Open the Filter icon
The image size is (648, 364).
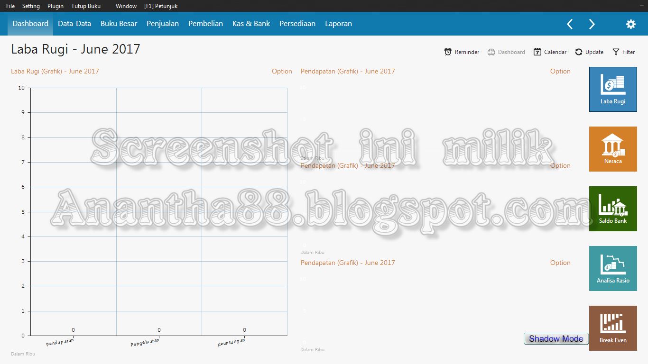coord(615,52)
